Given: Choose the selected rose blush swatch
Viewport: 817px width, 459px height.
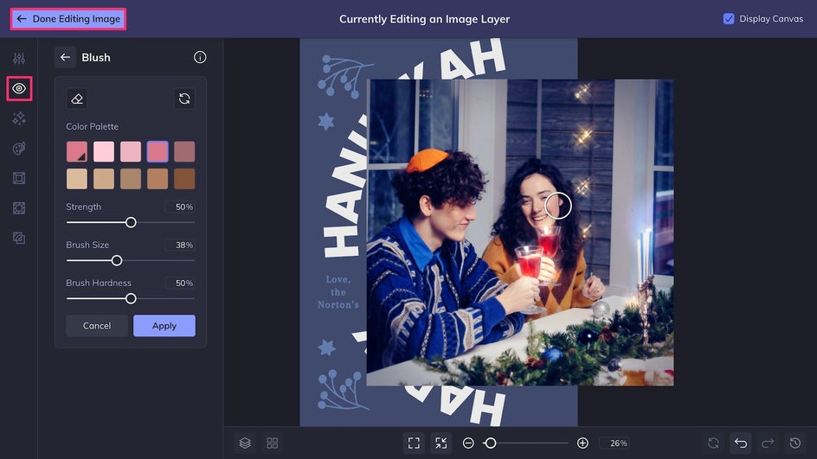Looking at the screenshot, I should (x=158, y=151).
